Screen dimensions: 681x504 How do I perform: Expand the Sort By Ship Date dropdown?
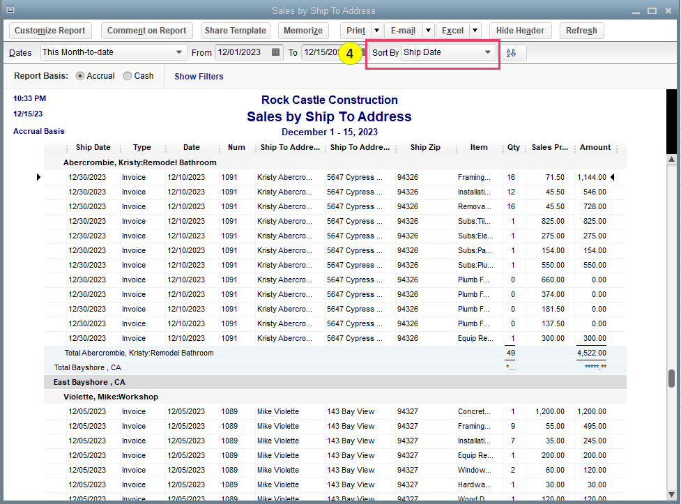tap(488, 52)
